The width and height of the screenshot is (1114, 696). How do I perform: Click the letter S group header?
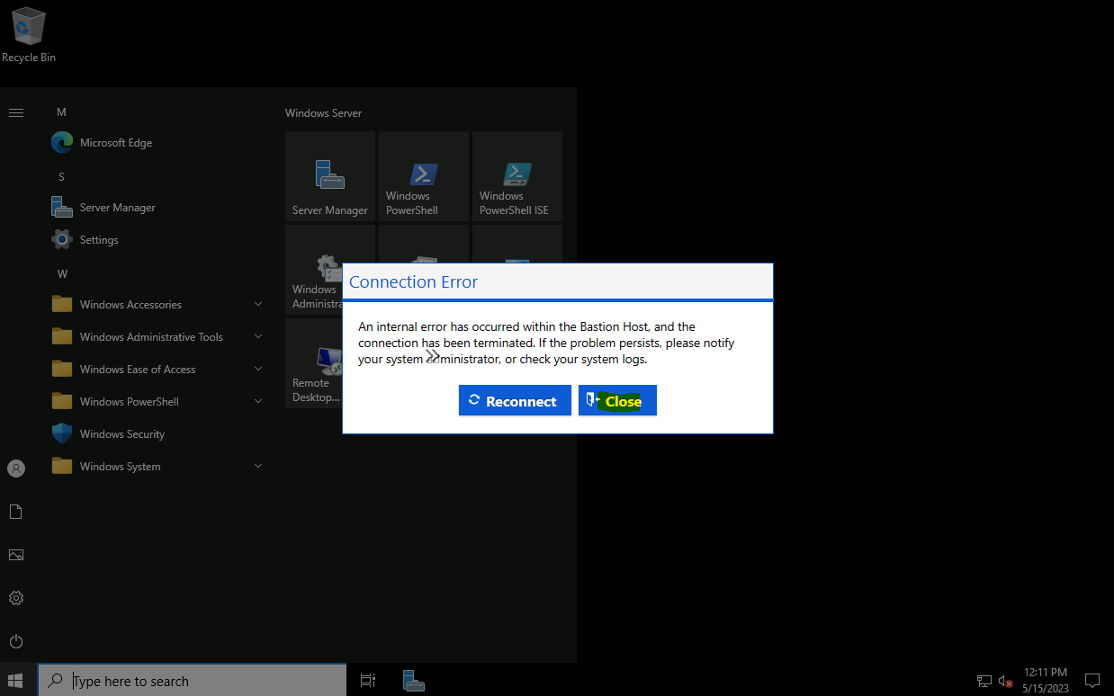tap(61, 176)
